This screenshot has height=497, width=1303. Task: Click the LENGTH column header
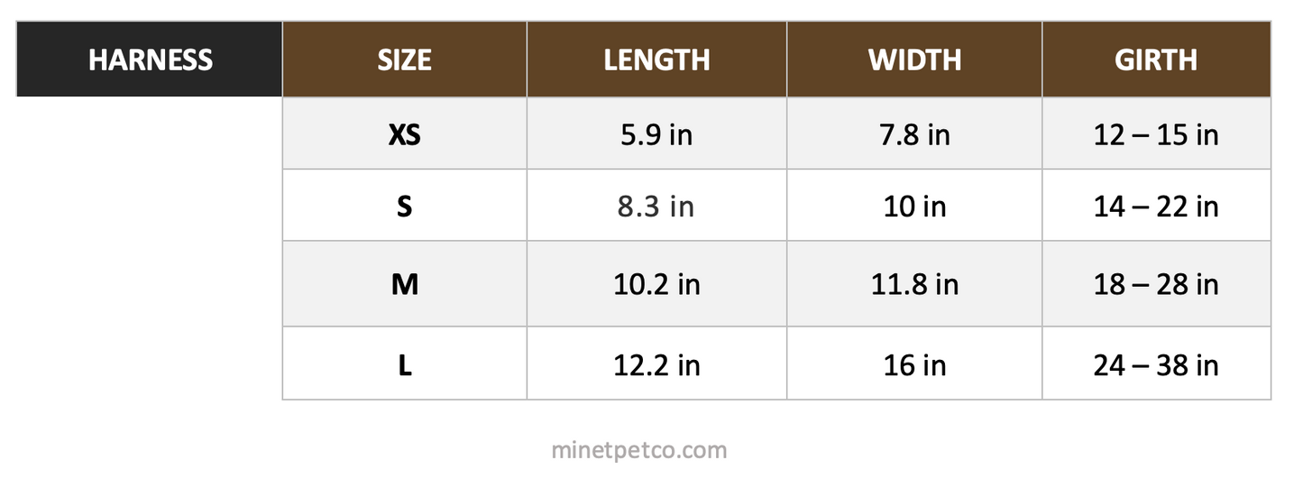coord(657,60)
